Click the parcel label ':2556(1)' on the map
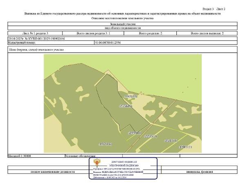Image resolution: width=245 pixels, height=189 pixels. (x=125, y=106)
